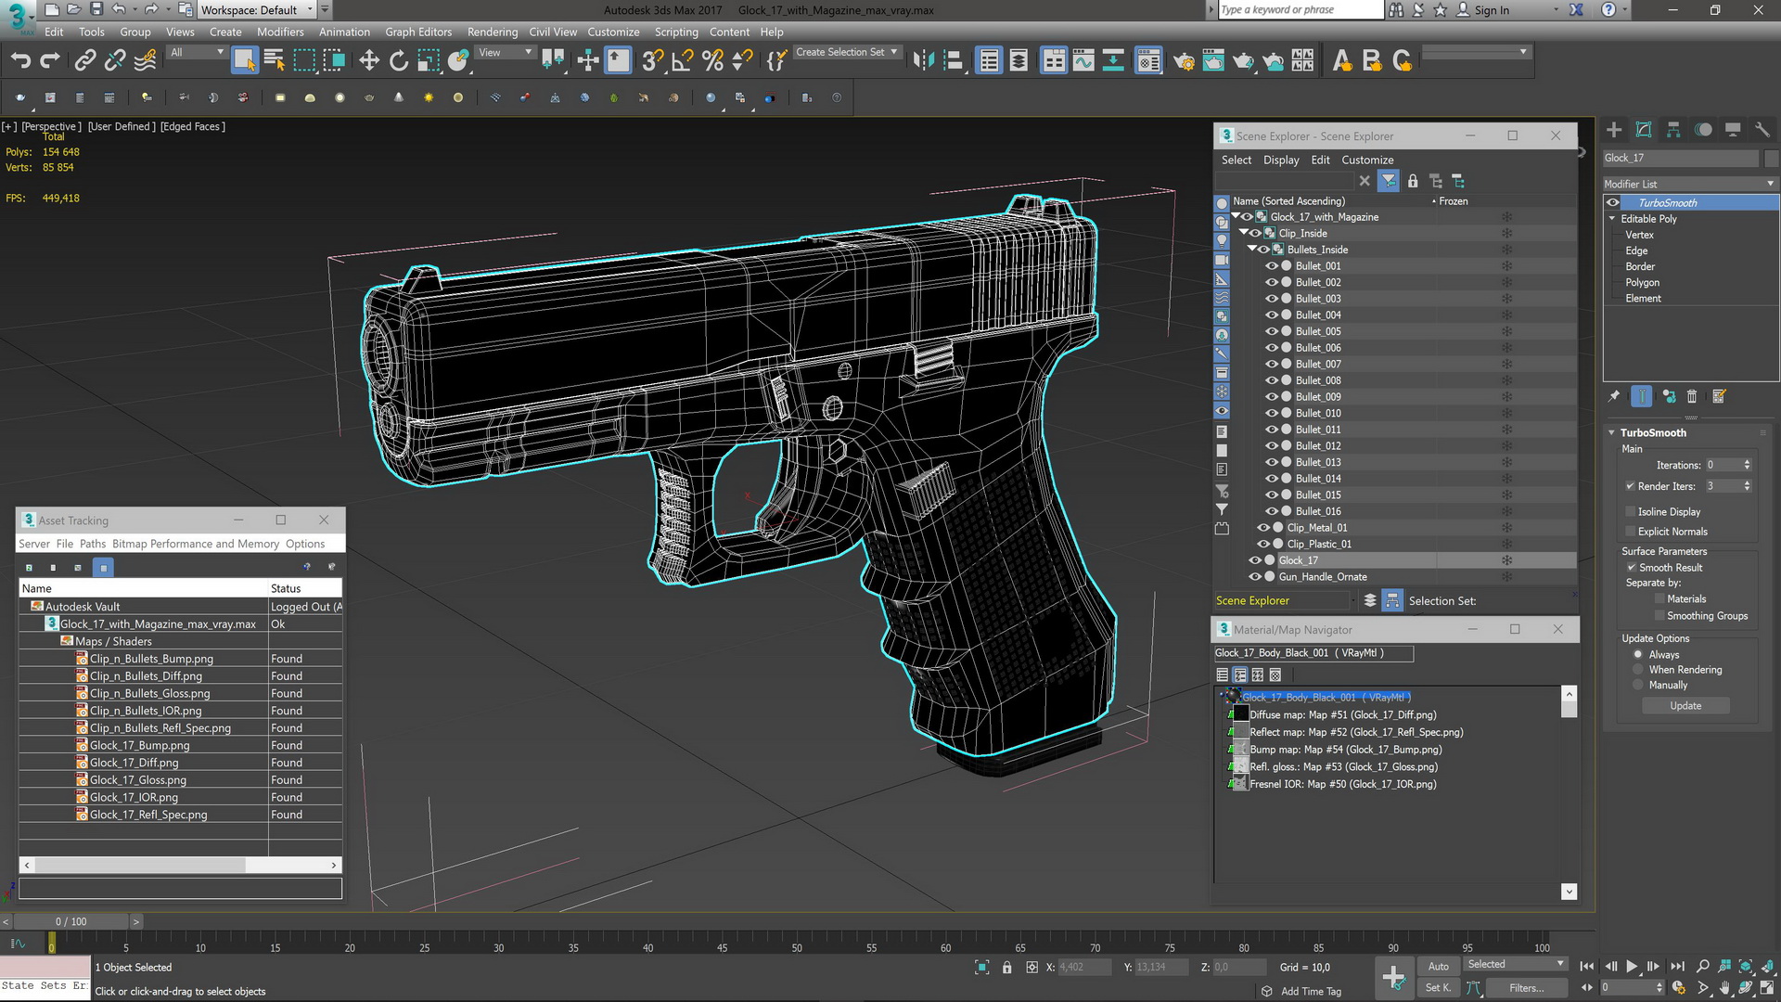The height and width of the screenshot is (1002, 1781).
Task: Click the Undo arrow in main toolbar
Action: pyautogui.click(x=20, y=61)
